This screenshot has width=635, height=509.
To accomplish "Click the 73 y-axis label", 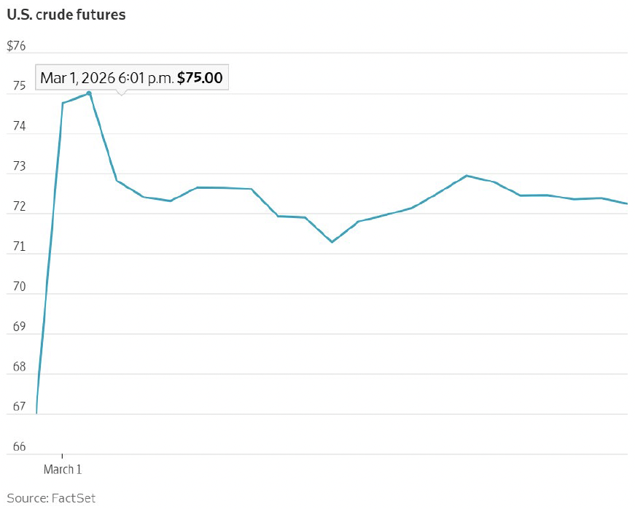I will click(x=18, y=167).
